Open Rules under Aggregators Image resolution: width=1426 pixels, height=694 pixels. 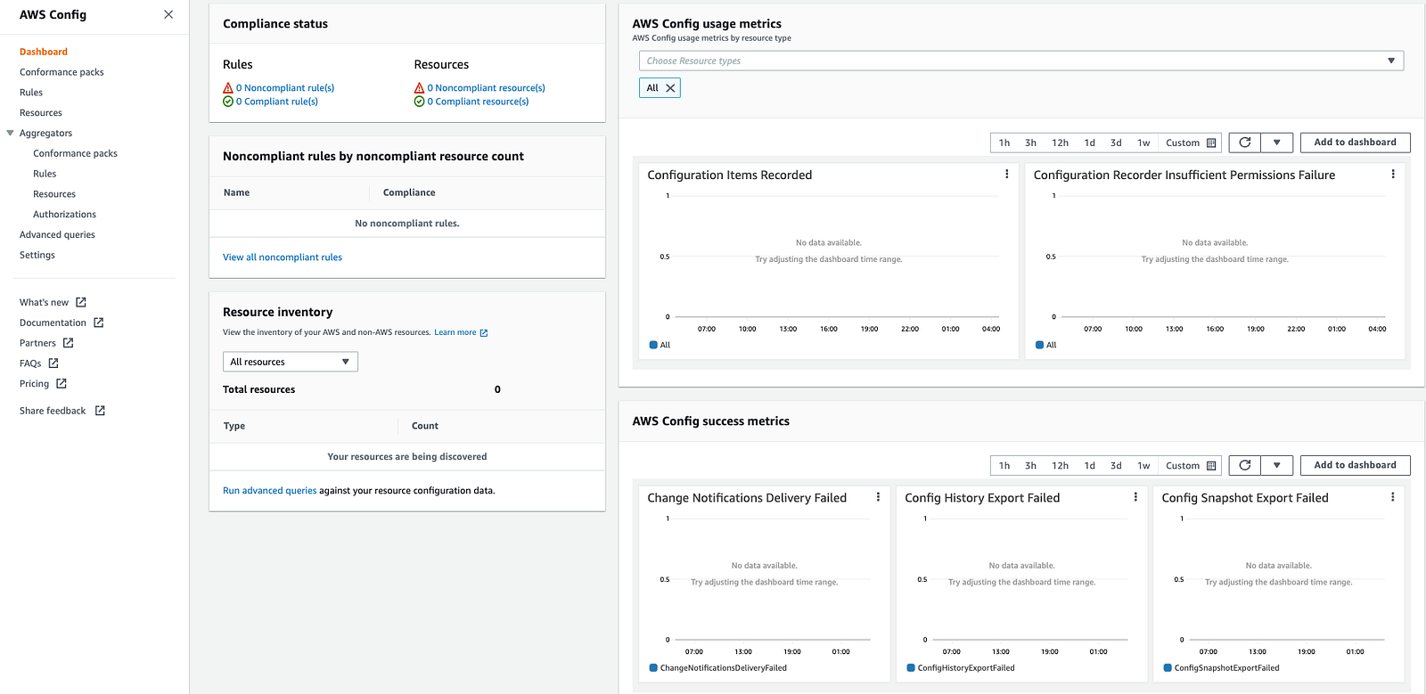click(x=45, y=175)
